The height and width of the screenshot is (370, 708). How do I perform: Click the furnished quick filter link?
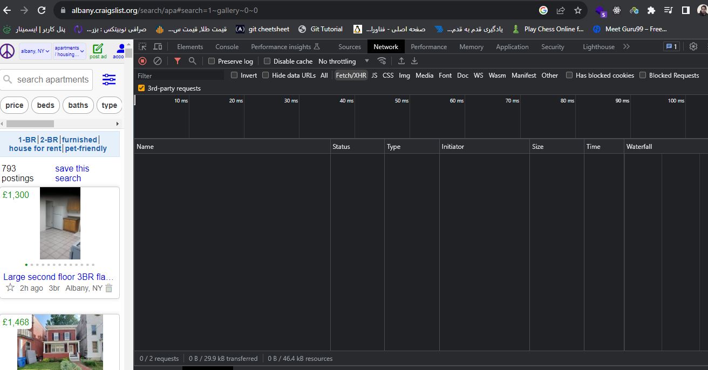(x=80, y=140)
